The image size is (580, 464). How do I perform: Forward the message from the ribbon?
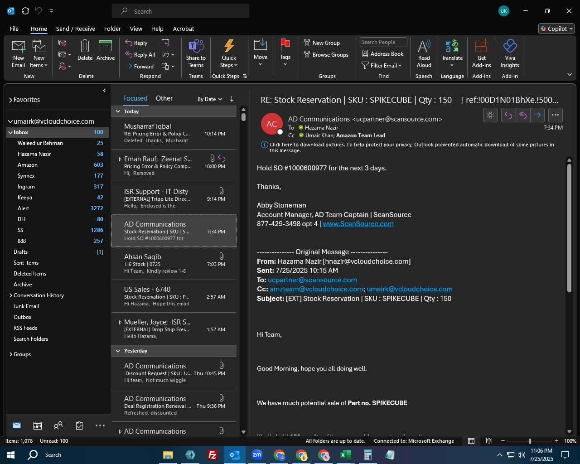(x=139, y=66)
